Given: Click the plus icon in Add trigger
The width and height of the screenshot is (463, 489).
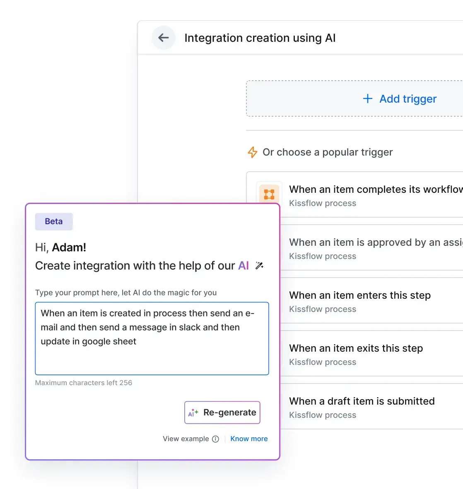Looking at the screenshot, I should pos(367,99).
